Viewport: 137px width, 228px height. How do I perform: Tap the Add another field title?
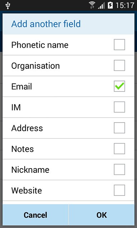(x=46, y=24)
